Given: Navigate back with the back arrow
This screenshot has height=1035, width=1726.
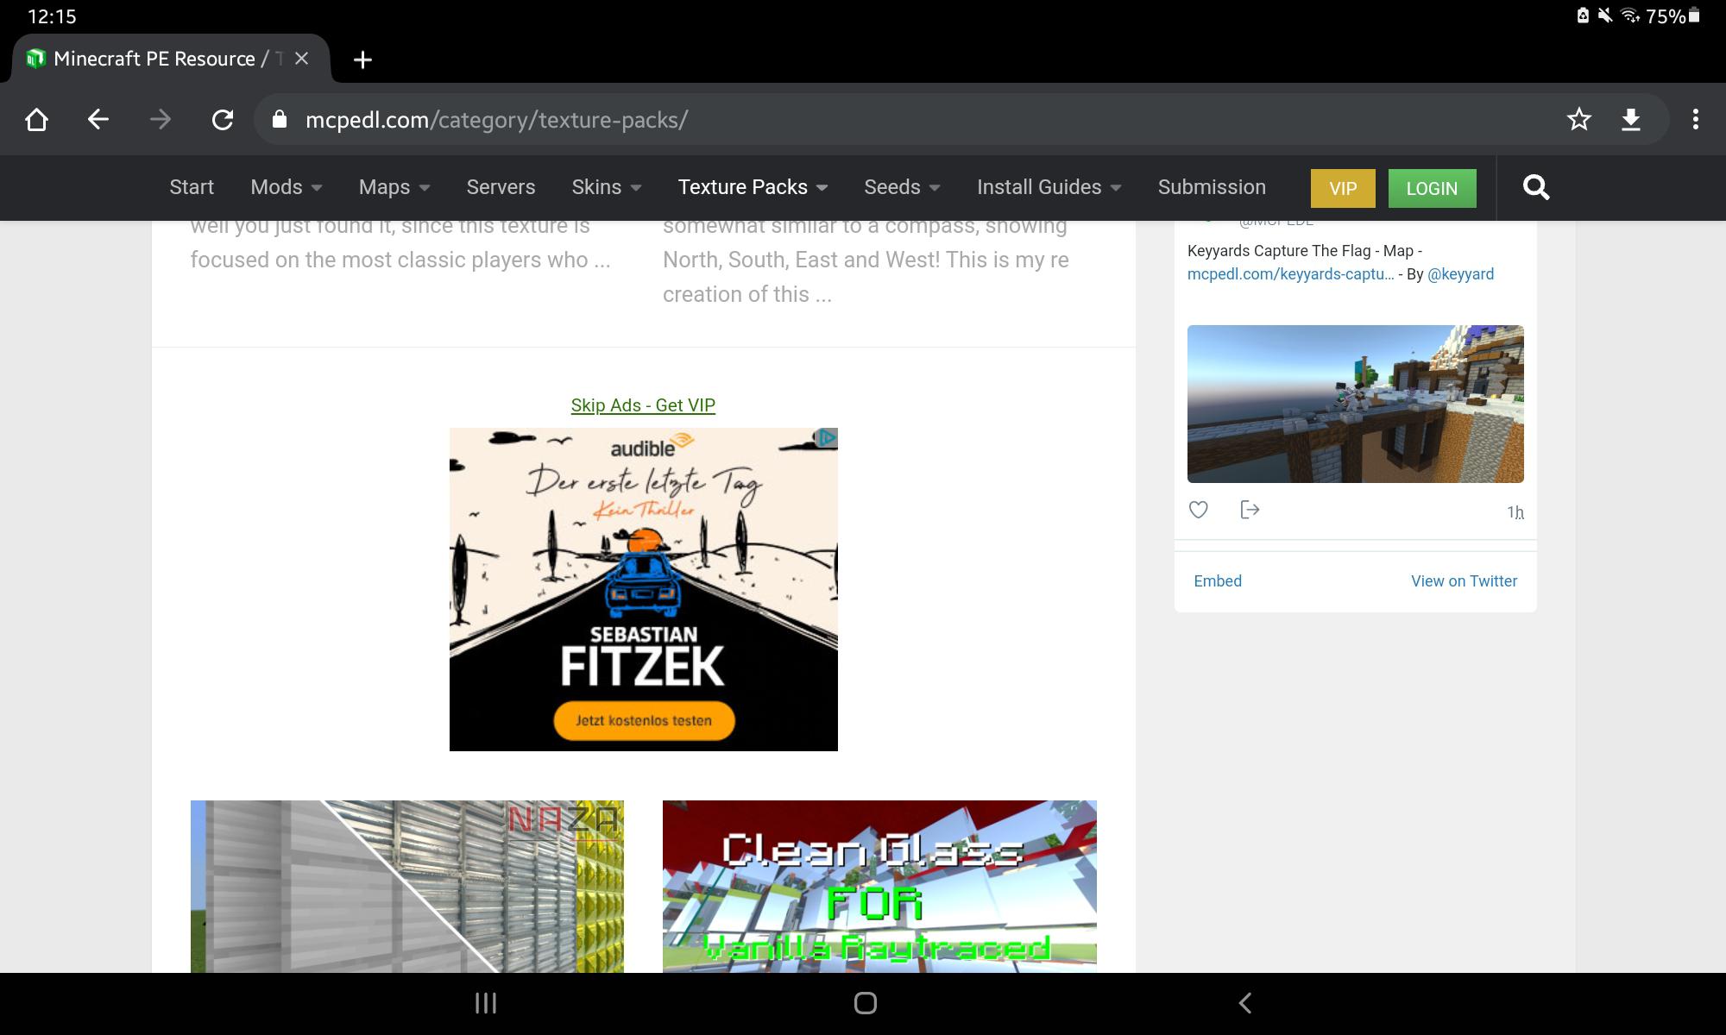Looking at the screenshot, I should click(98, 119).
